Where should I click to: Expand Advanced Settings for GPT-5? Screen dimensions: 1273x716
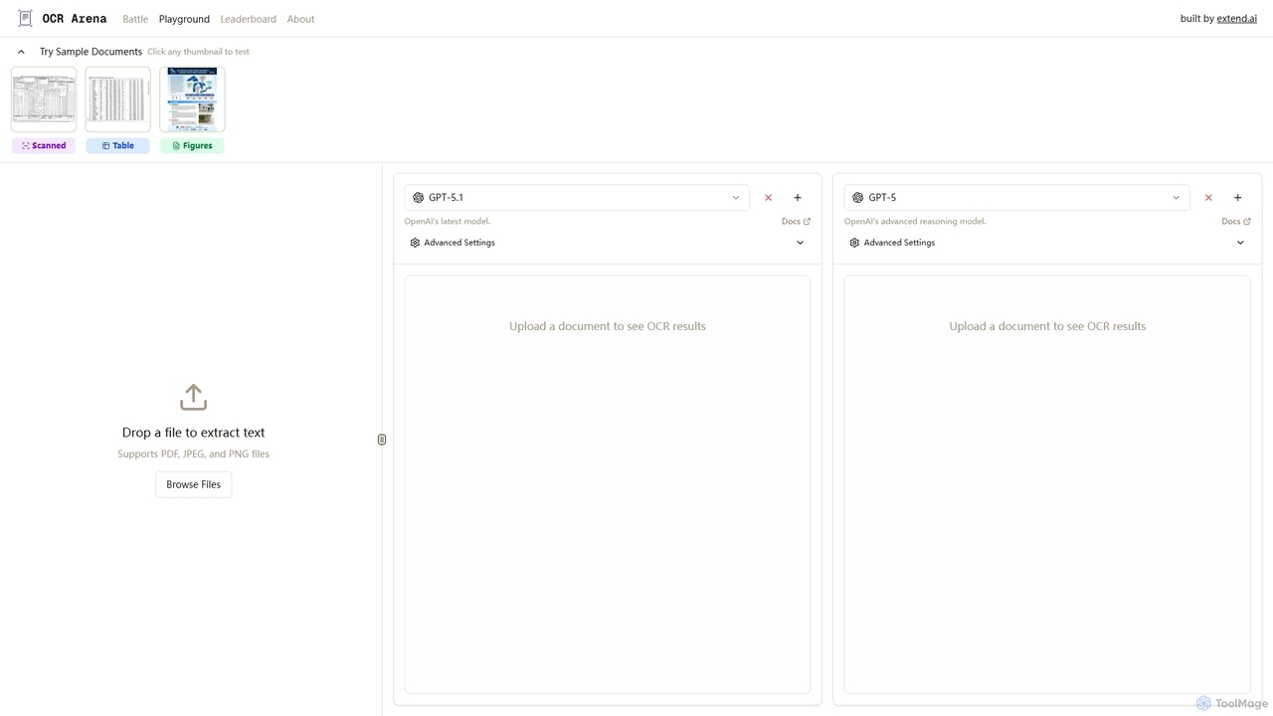tap(1047, 243)
